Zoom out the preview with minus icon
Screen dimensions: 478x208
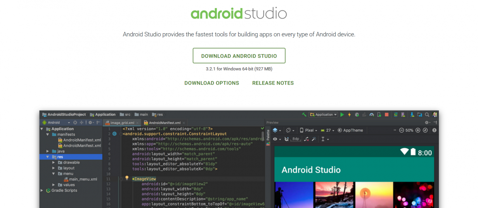(402, 130)
